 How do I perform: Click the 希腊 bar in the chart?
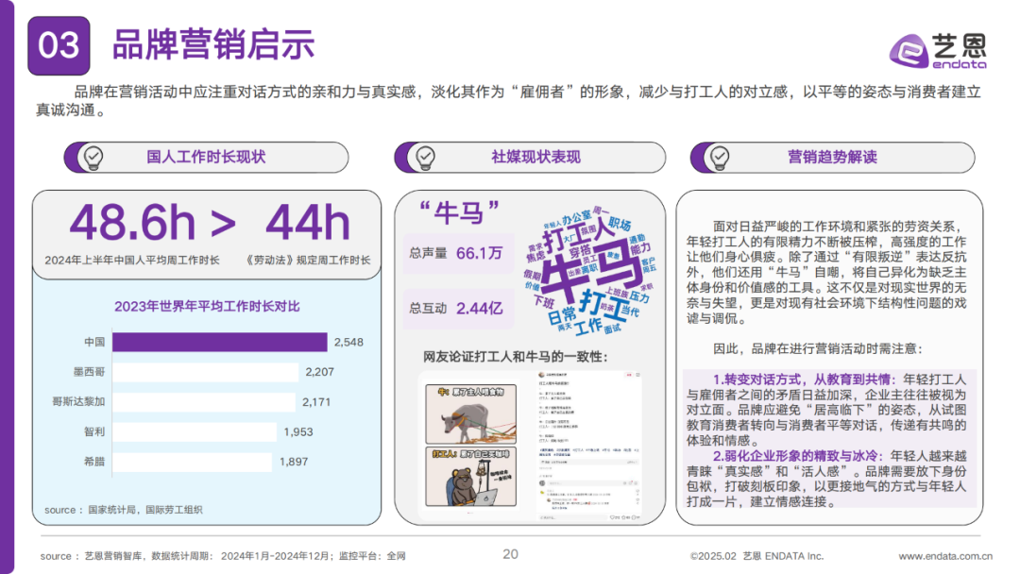click(x=193, y=462)
